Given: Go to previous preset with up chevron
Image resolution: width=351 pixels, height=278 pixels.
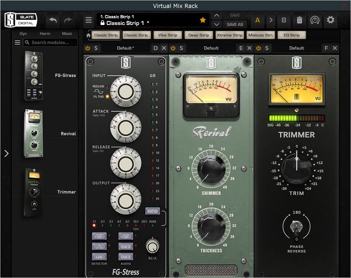Looking at the screenshot, I should point(217,15).
